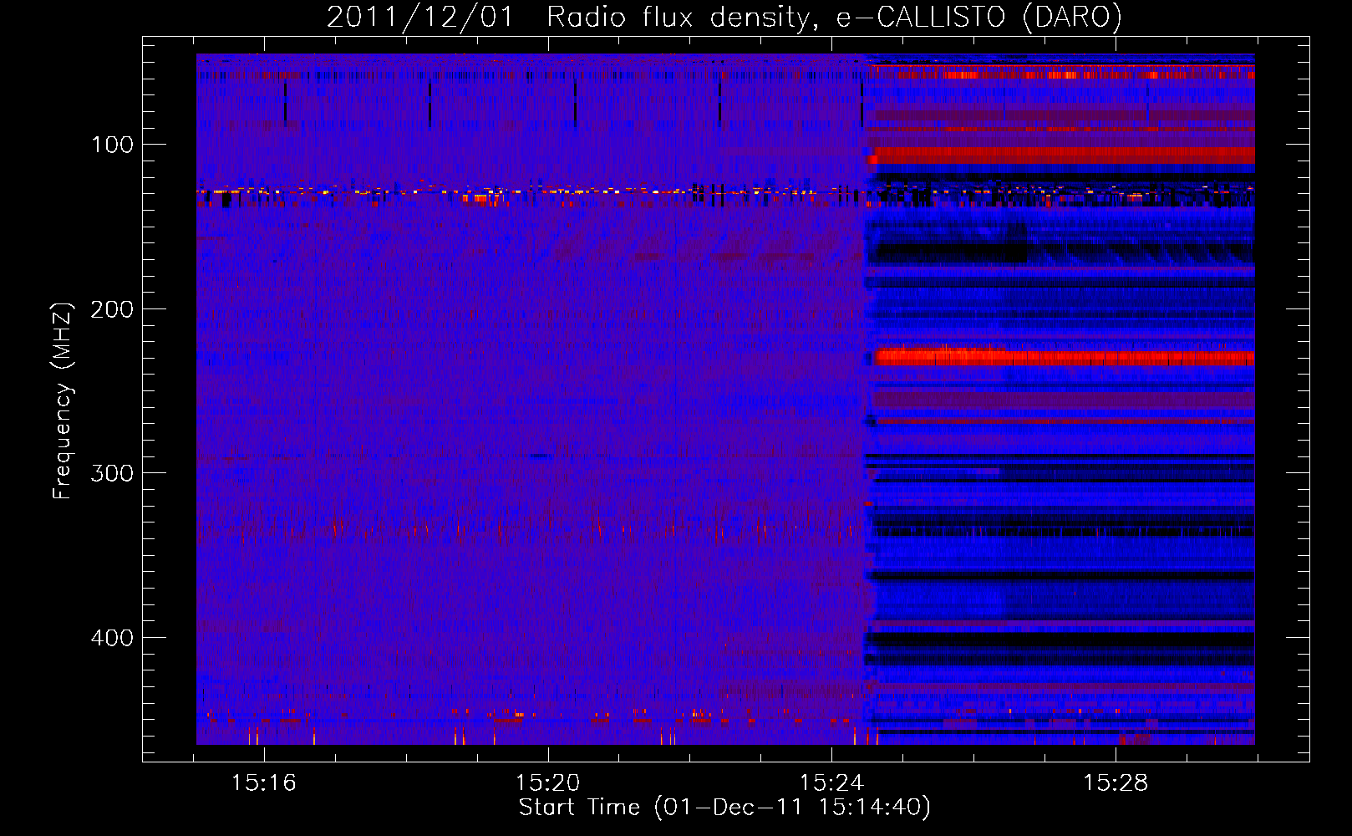Viewport: 1352px width, 836px height.
Task: Click the yellow-red interference line near 130 MHz
Action: coord(725,191)
